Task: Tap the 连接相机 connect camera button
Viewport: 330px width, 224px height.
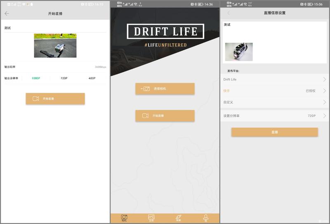Action: pos(165,89)
